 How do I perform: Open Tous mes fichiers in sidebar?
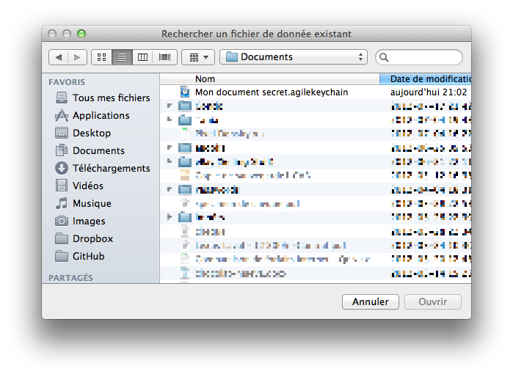103,98
